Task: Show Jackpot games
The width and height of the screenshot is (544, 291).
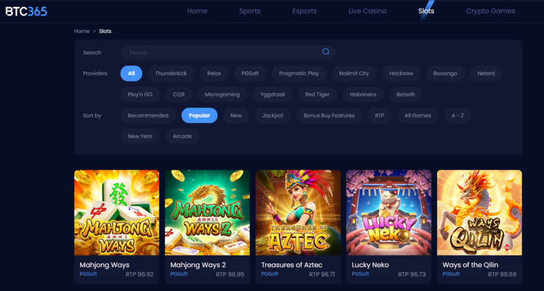Action: coord(273,115)
